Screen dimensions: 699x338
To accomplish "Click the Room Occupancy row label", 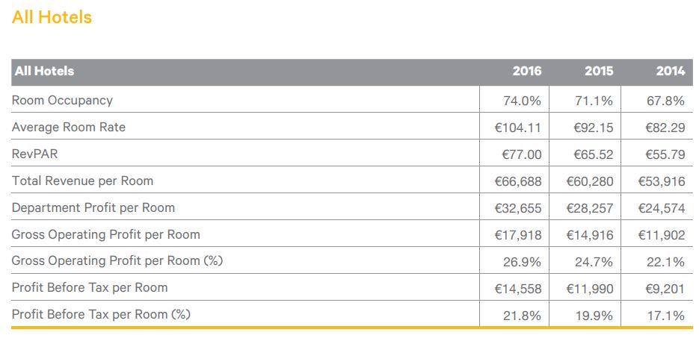I will [62, 100].
